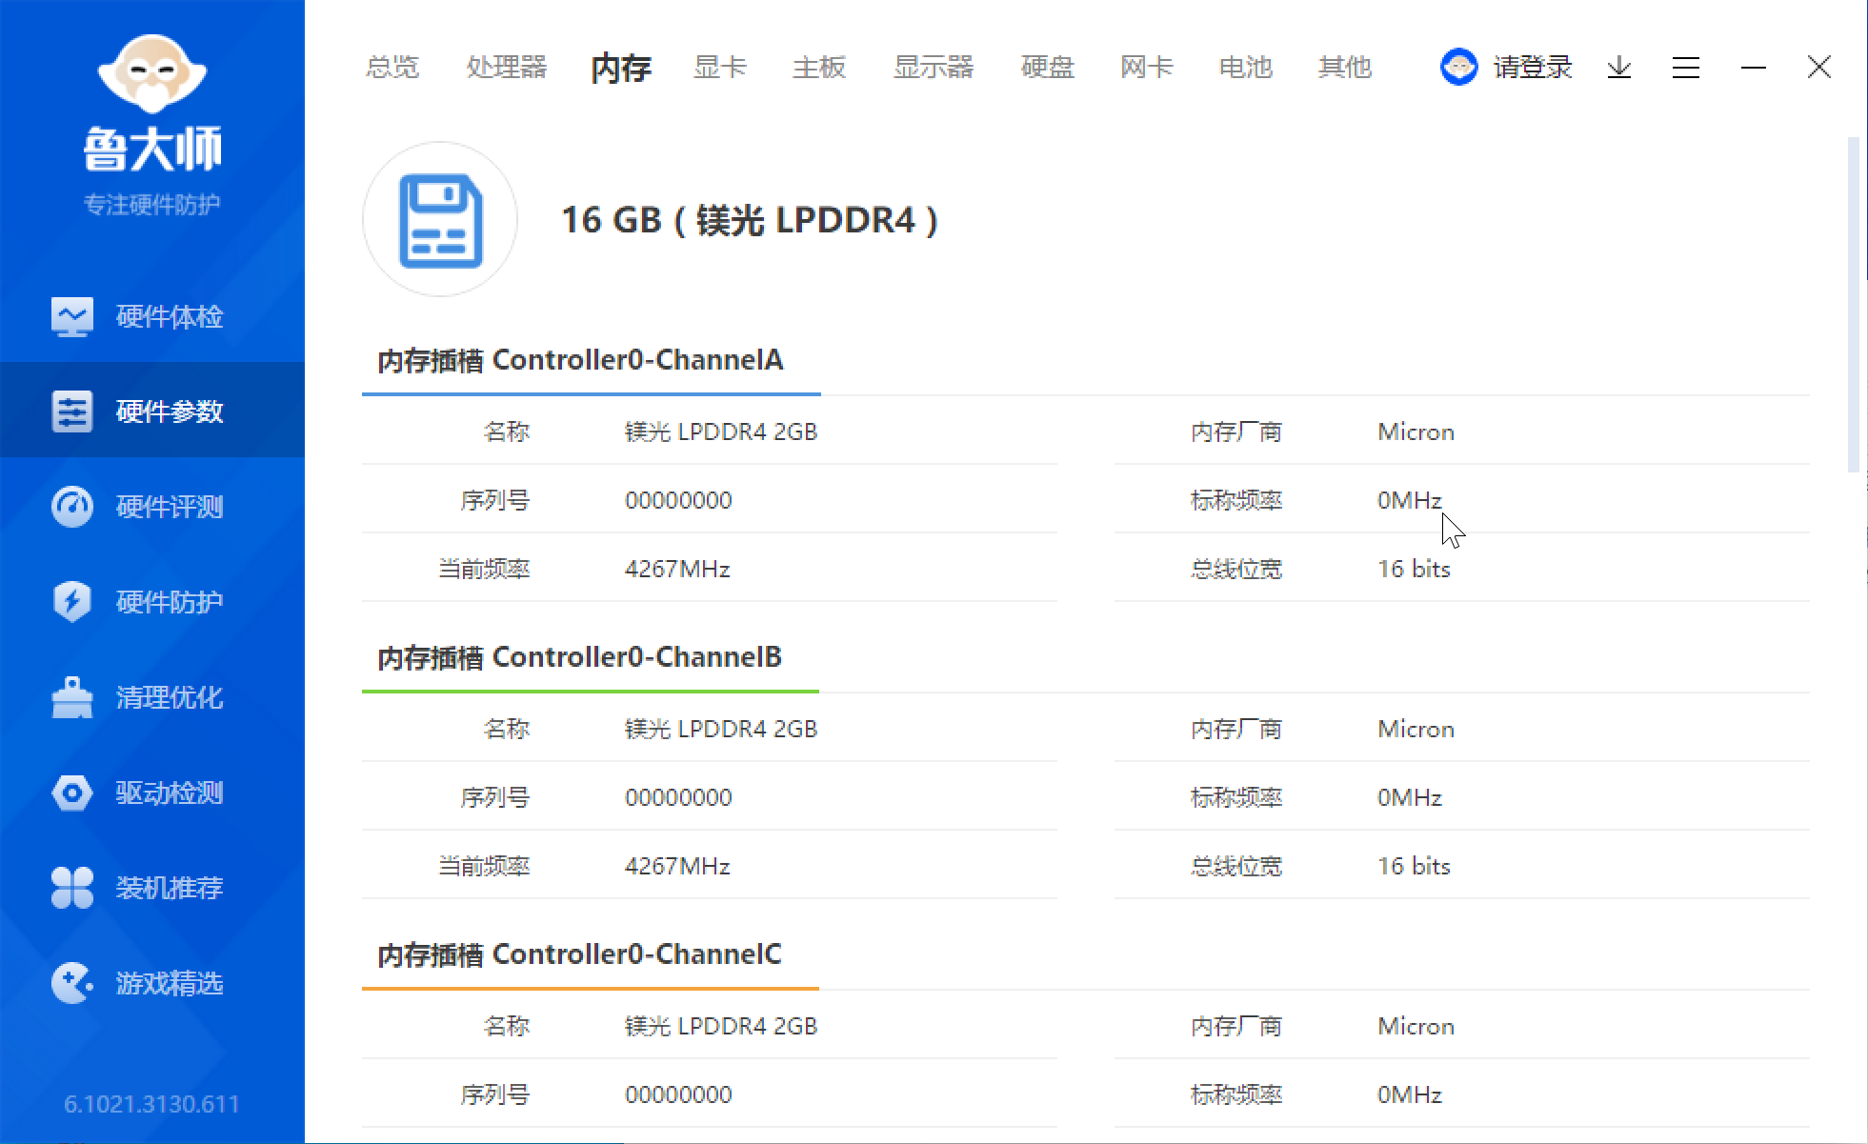Click the 内存插槽 Controller0-ChannelC header
Viewport: 1868px width, 1144px height.
pos(579,954)
